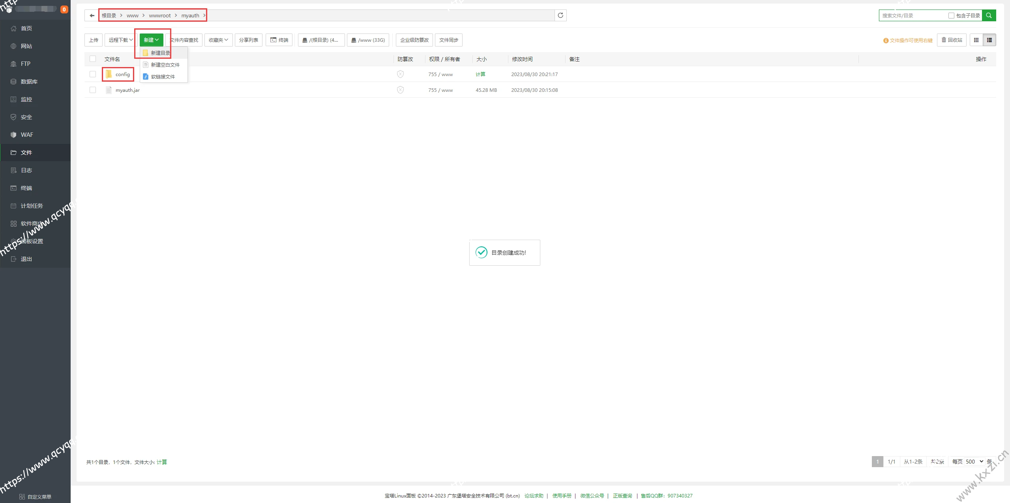
Task: Choose 新建空白文件 from the menu
Action: coord(165,65)
